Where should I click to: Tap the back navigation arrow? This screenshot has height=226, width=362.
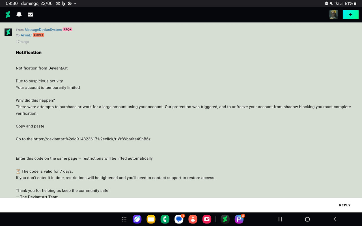(335, 219)
